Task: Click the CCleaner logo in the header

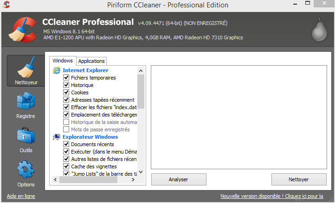Action: tap(23, 30)
